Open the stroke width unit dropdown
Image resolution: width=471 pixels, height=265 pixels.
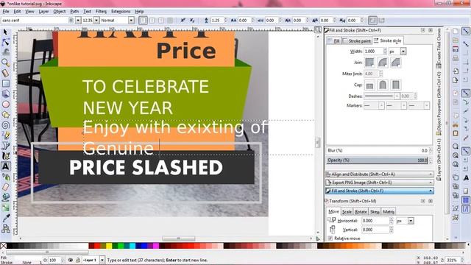pyautogui.click(x=403, y=52)
